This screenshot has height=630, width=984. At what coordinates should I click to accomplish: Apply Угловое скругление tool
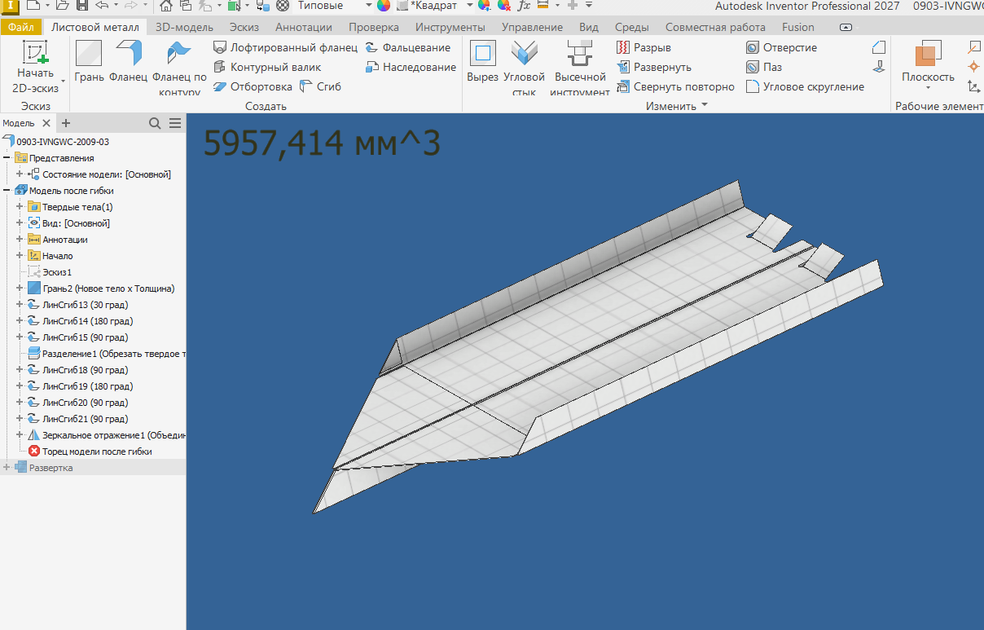pos(805,86)
